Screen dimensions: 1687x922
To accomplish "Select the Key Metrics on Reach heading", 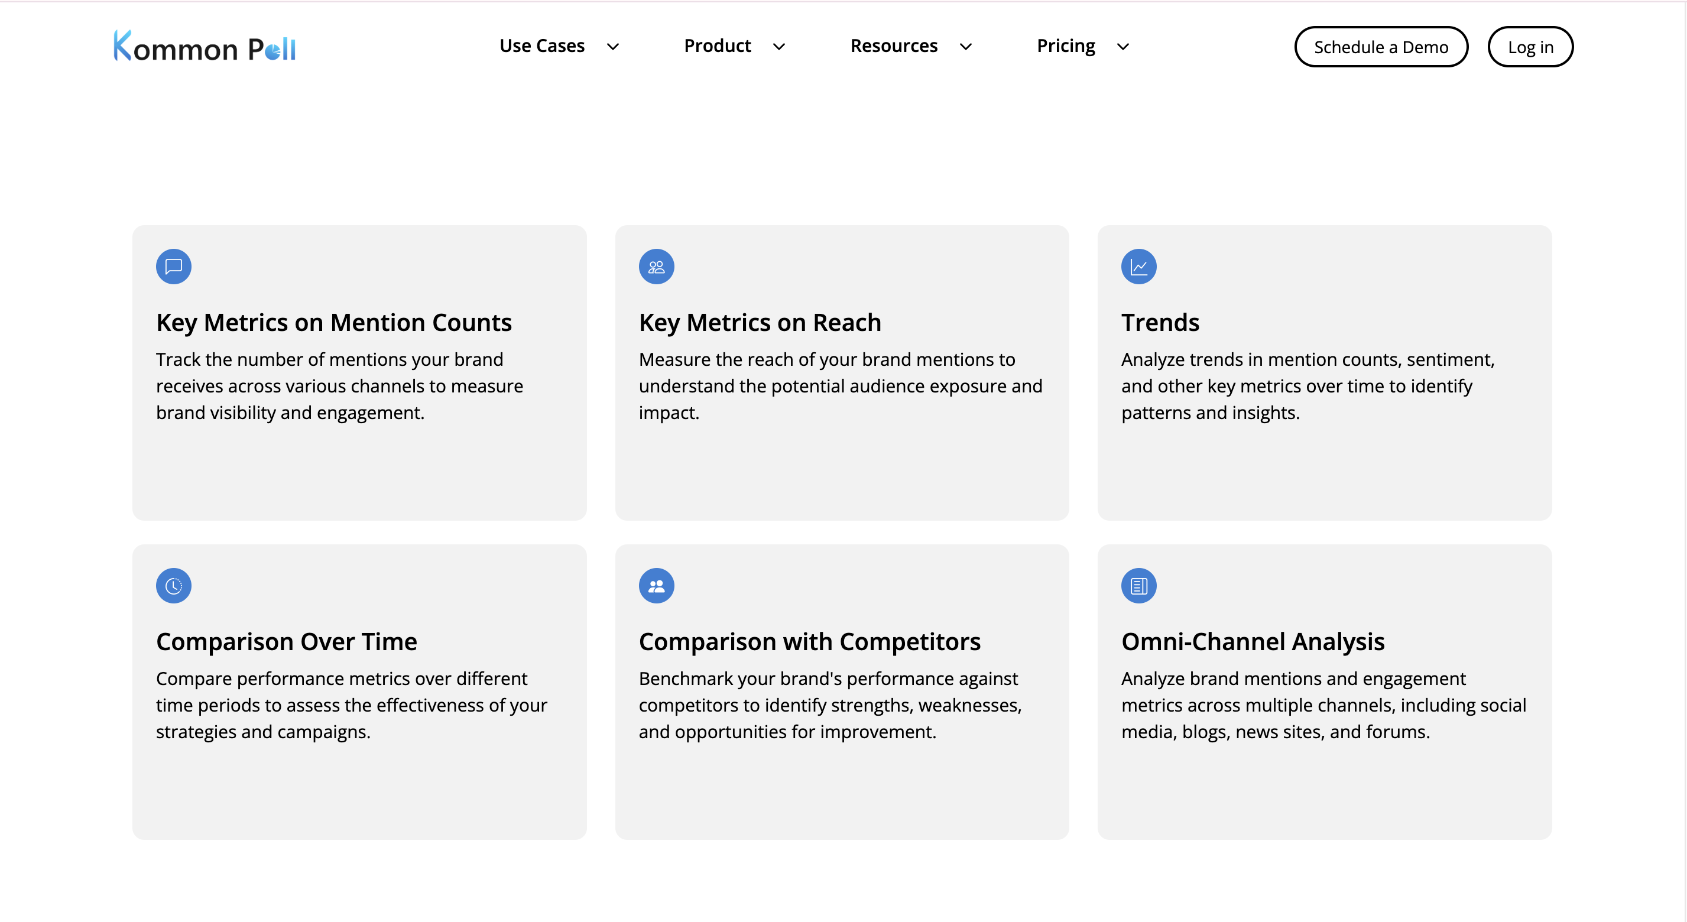I will point(760,322).
